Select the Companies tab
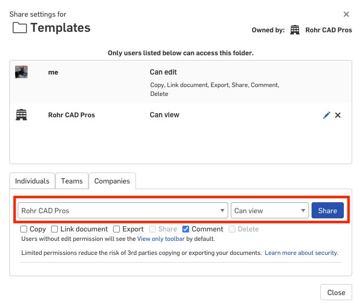 (x=112, y=181)
